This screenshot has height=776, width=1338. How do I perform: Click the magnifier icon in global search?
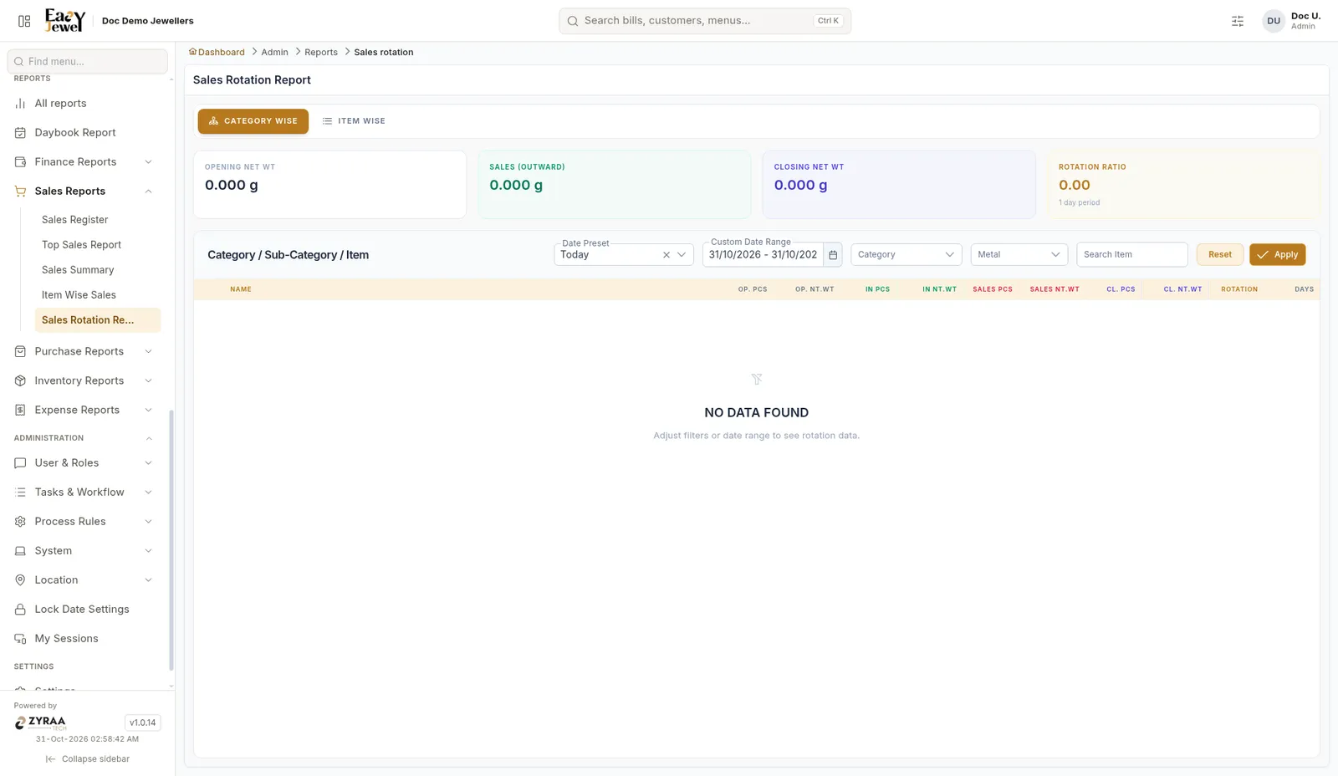[573, 21]
